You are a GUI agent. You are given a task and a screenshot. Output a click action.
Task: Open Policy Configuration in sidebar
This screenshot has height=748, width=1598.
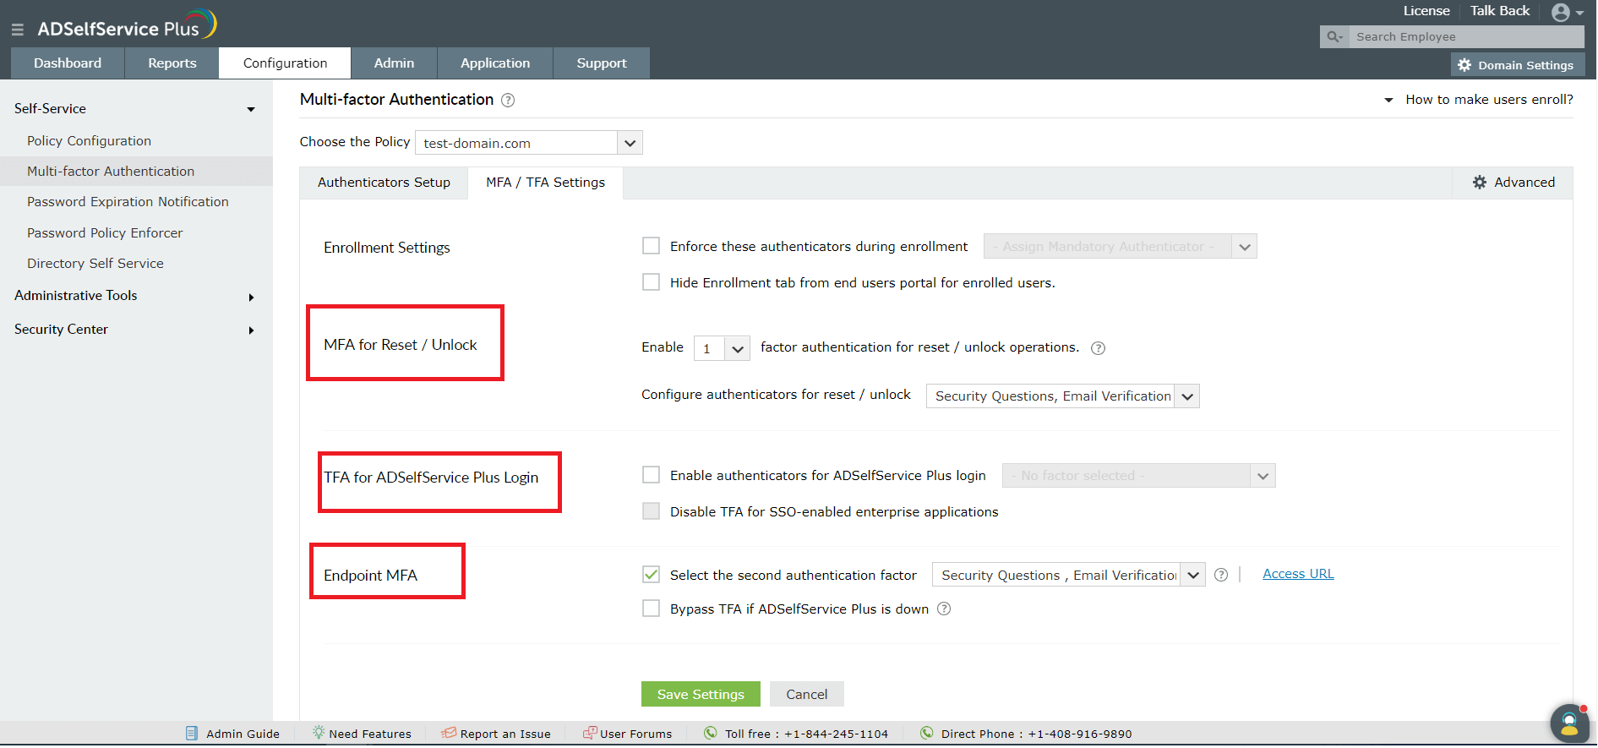[x=89, y=141]
